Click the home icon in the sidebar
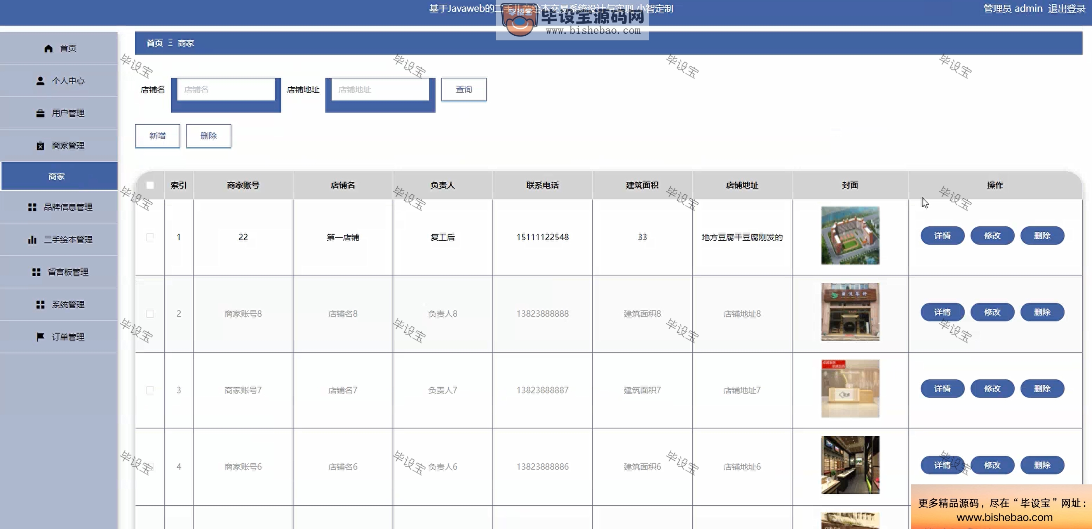Image resolution: width=1092 pixels, height=529 pixels. click(x=48, y=48)
